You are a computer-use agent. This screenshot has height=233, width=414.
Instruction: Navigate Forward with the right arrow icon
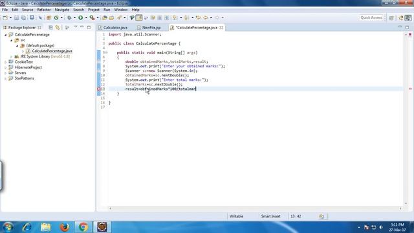[217, 17]
